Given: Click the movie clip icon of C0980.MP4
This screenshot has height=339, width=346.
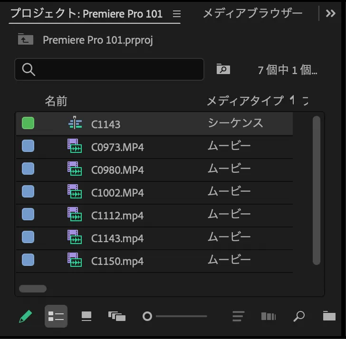Looking at the screenshot, I should pyautogui.click(x=75, y=169).
